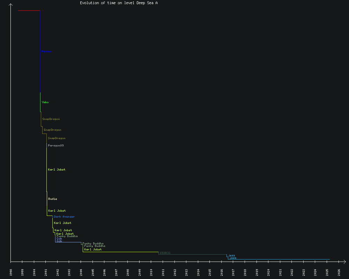Click the chart title 'Evolution of time on level Deep Sea A'
The width and height of the screenshot is (349, 279).
[x=119, y=3]
